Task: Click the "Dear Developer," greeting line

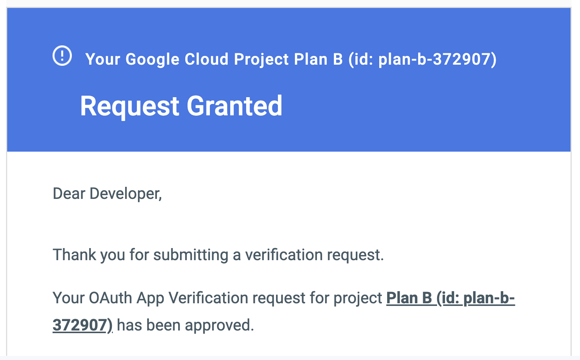Action: pyautogui.click(x=107, y=194)
